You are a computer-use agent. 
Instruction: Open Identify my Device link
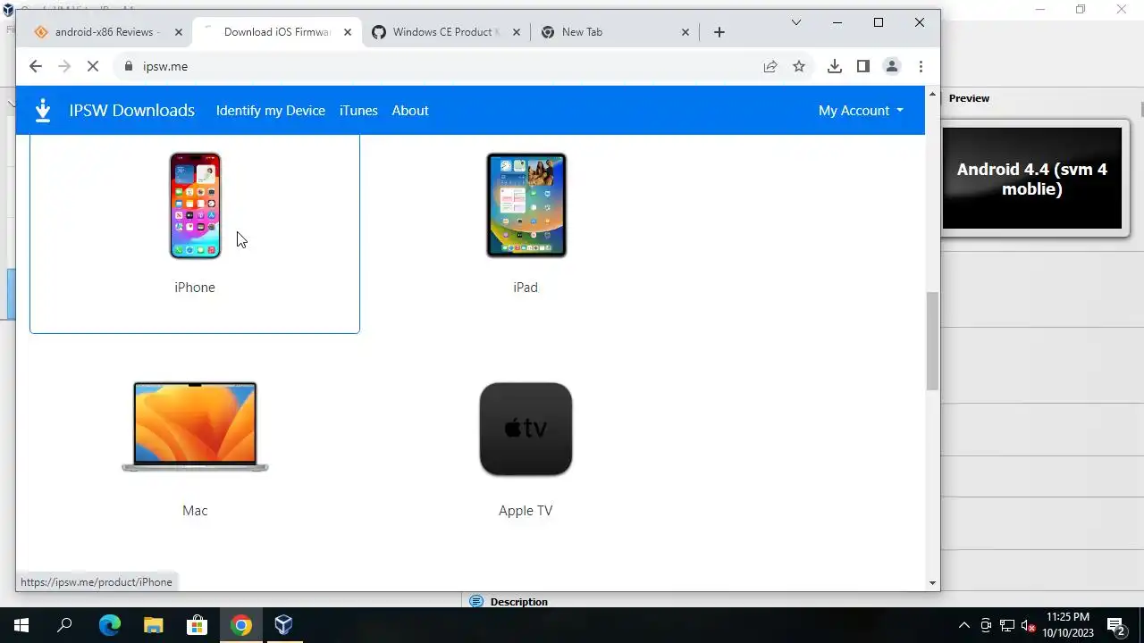271,111
